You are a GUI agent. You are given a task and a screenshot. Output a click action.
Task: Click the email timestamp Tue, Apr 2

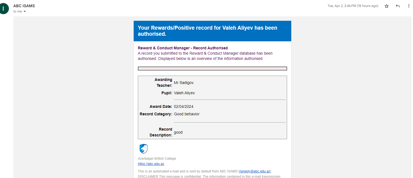point(353,6)
